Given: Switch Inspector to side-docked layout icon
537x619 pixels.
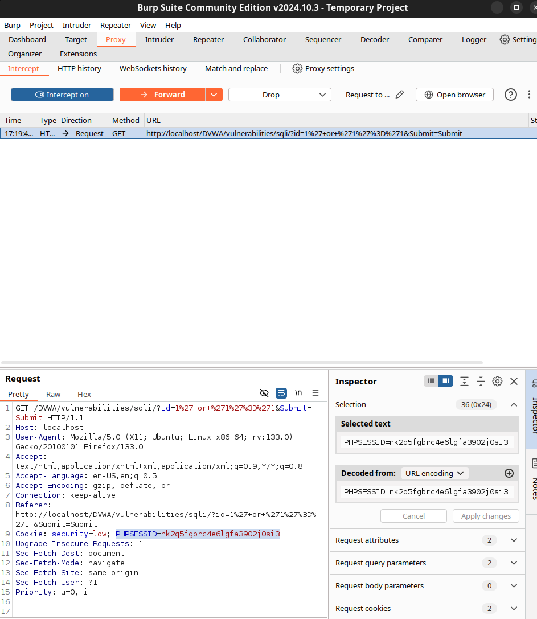Looking at the screenshot, I should (446, 381).
